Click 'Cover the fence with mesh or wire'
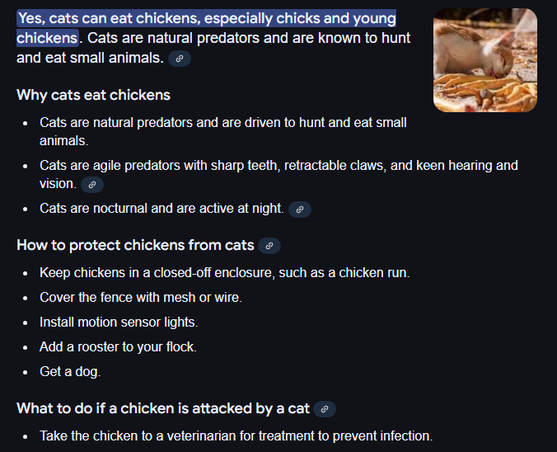The width and height of the screenshot is (557, 452). pos(140,297)
